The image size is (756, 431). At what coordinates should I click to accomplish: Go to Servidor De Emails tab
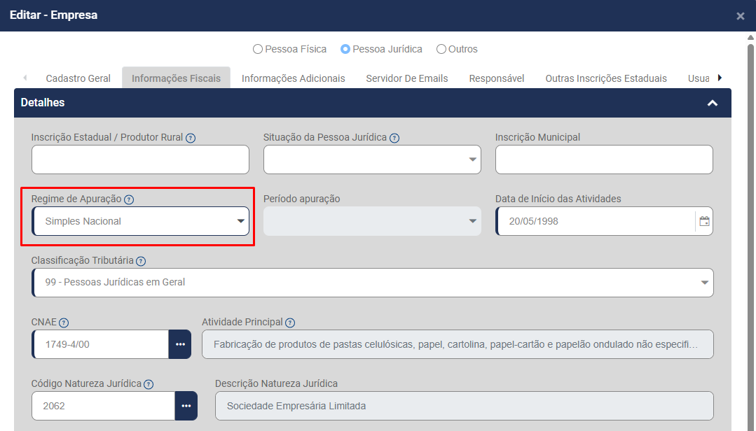tap(407, 78)
